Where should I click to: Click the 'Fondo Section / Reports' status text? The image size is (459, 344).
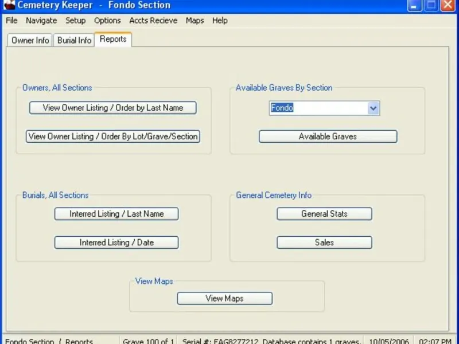click(x=49, y=341)
